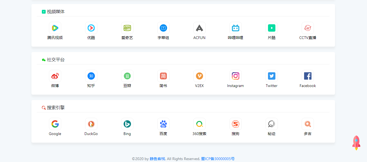Visit the V2EX icon
Viewport: 367px width, 162px height.
199,76
